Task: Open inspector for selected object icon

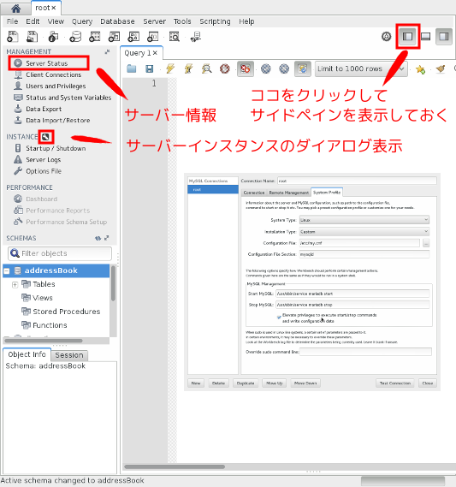Action: (x=53, y=37)
